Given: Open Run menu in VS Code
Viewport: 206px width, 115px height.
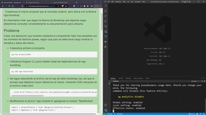Looking at the screenshot, I should point(132,2).
